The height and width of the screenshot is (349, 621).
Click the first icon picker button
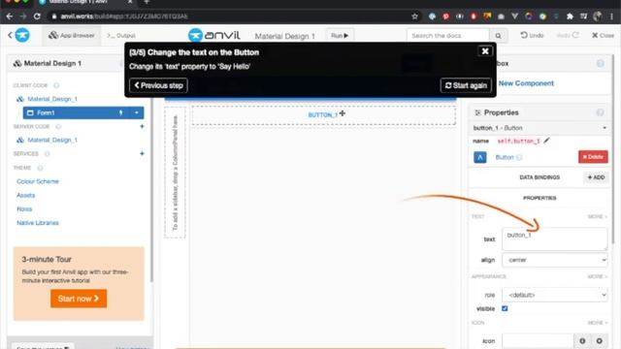click(582, 340)
